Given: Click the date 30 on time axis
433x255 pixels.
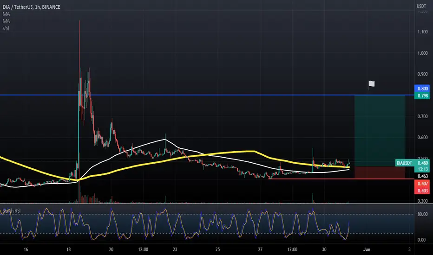Looking at the screenshot, I should [x=324, y=249].
